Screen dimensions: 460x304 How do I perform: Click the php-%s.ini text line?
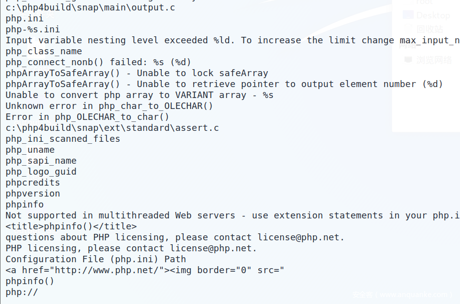(33, 29)
